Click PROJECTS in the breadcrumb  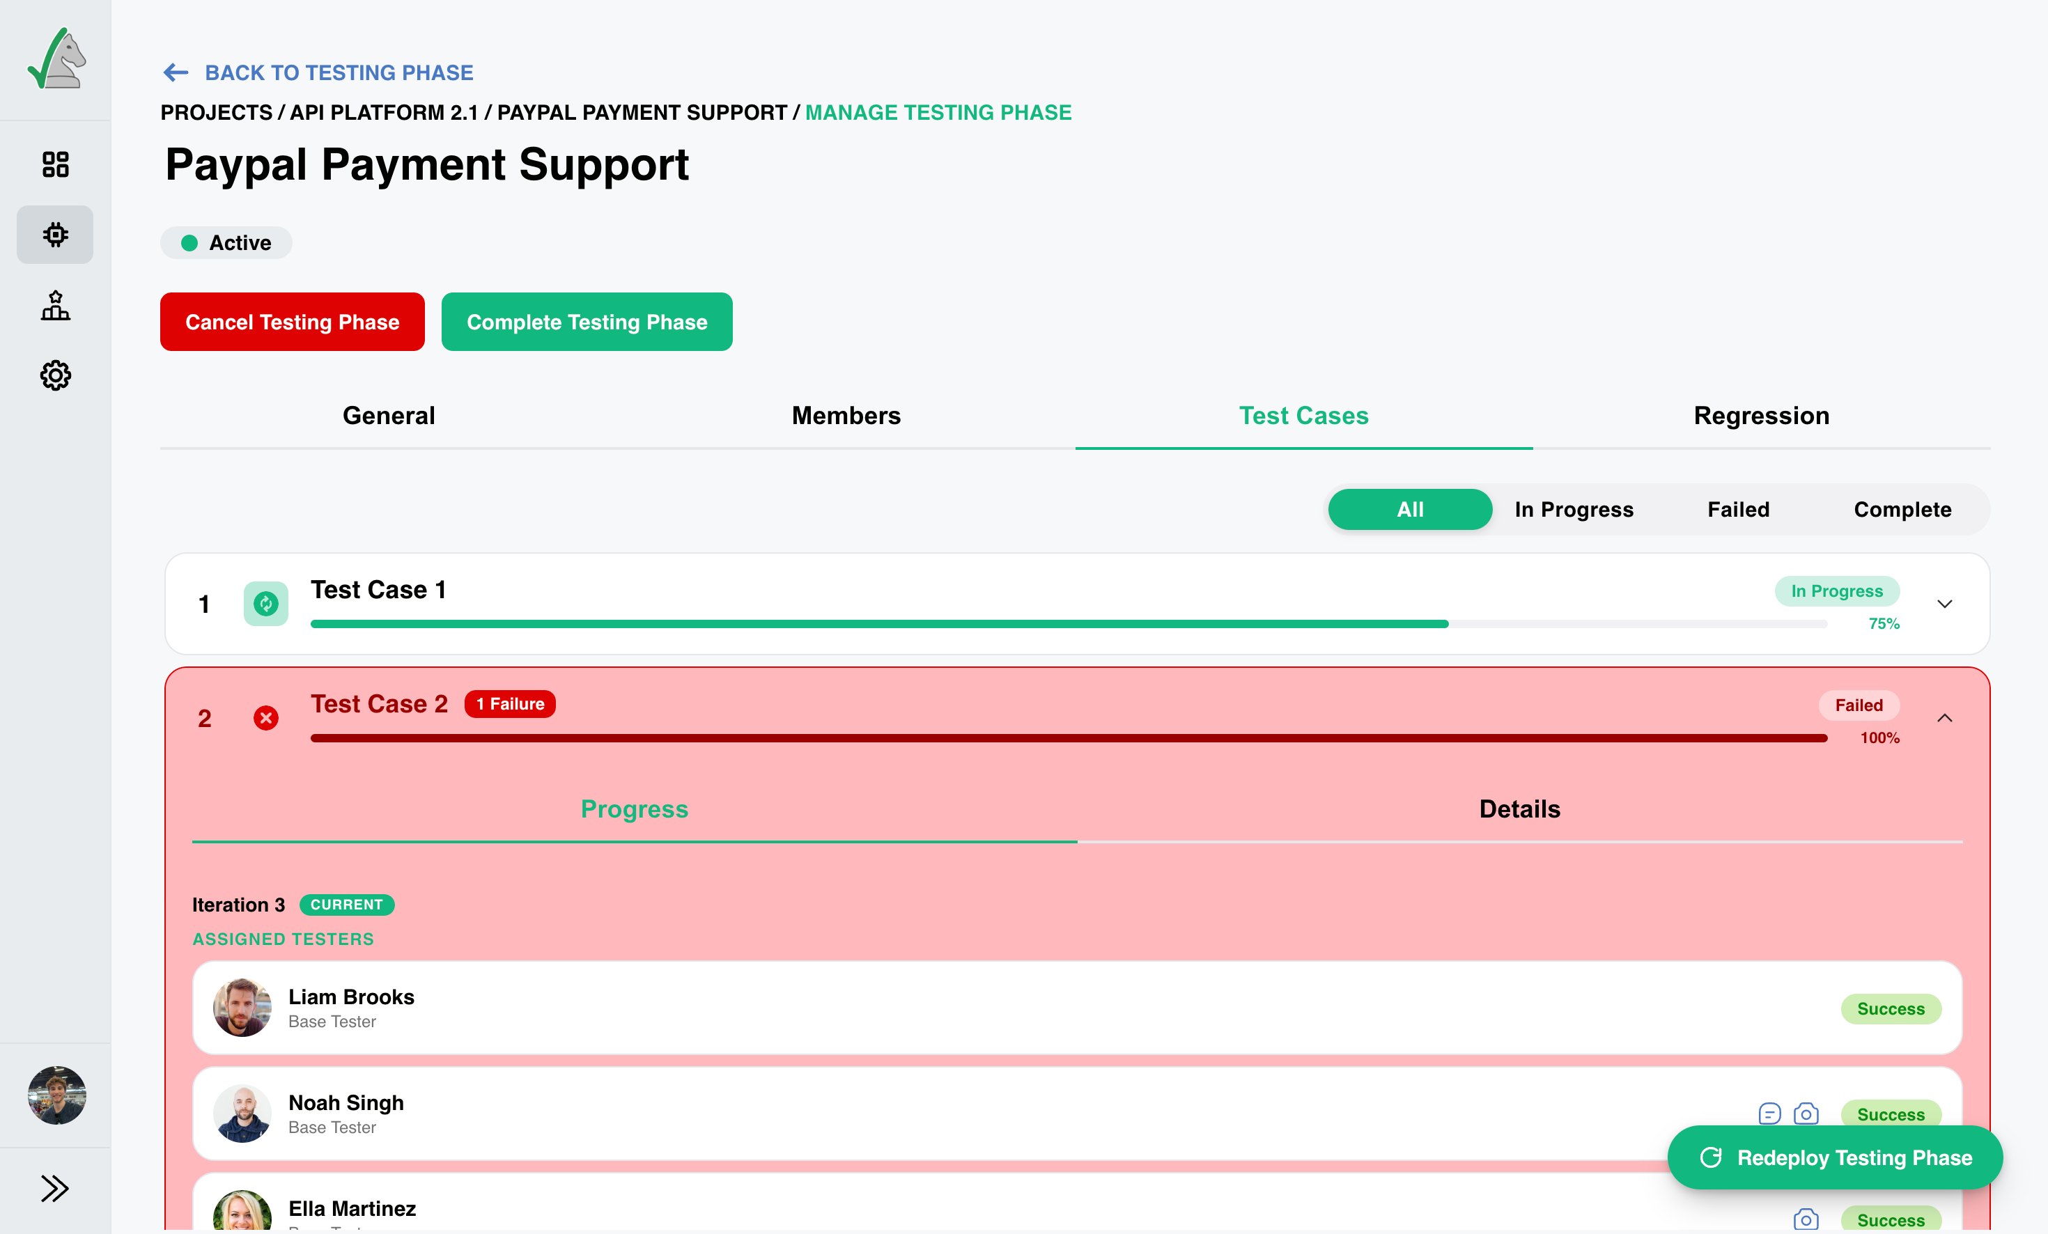(x=216, y=112)
